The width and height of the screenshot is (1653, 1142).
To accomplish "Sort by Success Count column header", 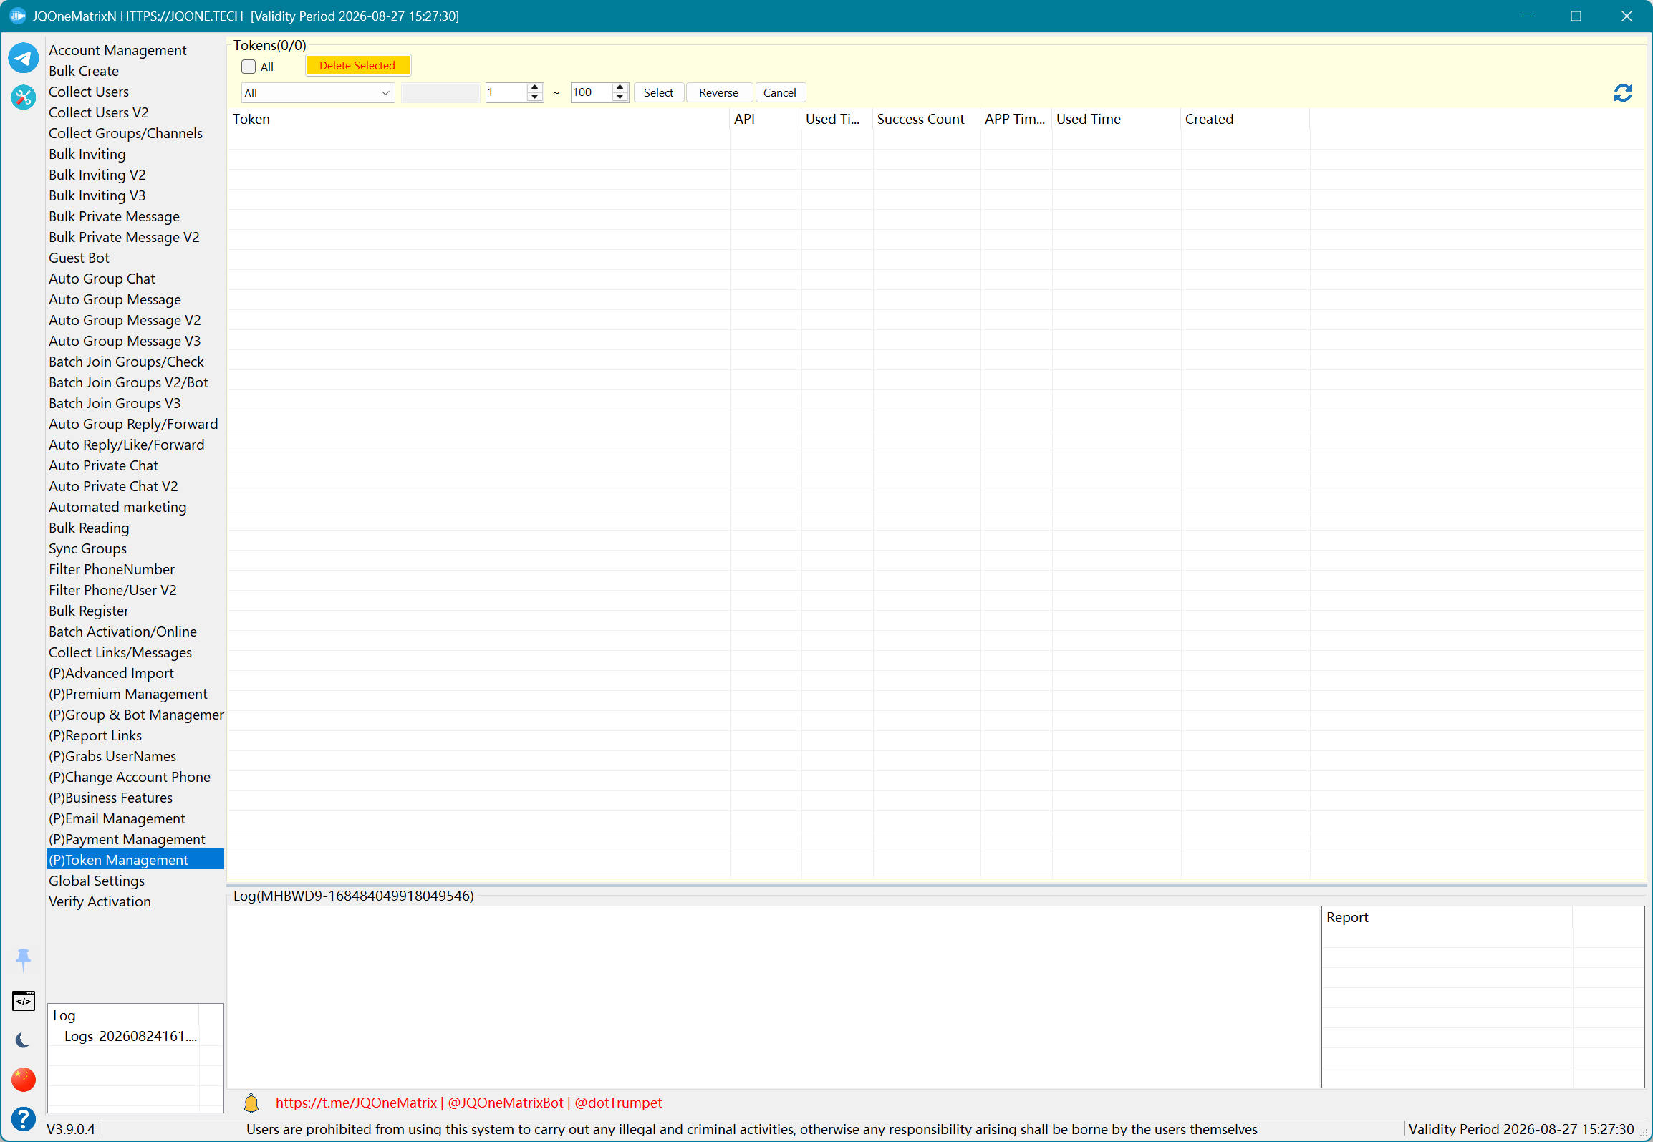I will click(927, 119).
